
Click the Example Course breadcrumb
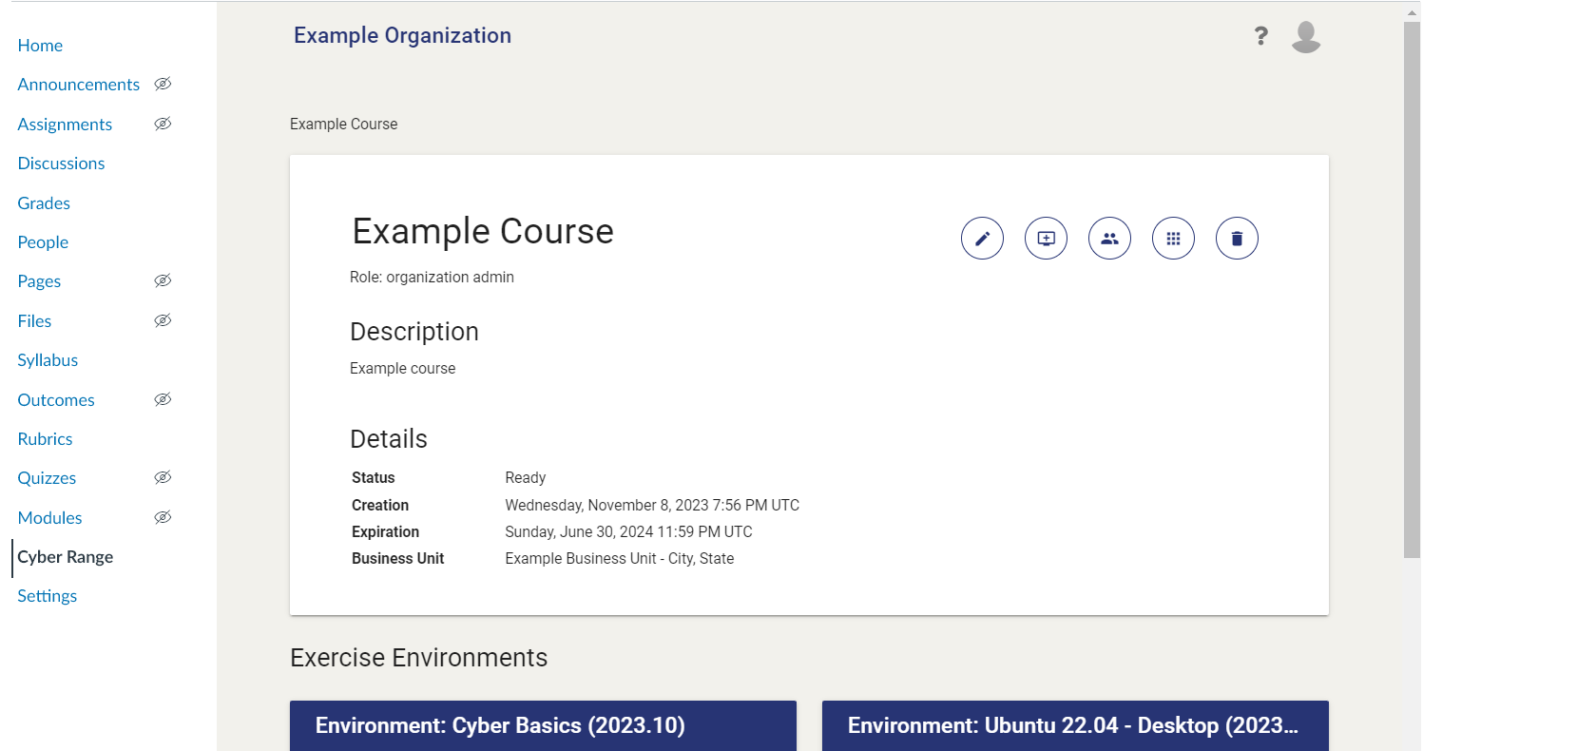point(343,125)
